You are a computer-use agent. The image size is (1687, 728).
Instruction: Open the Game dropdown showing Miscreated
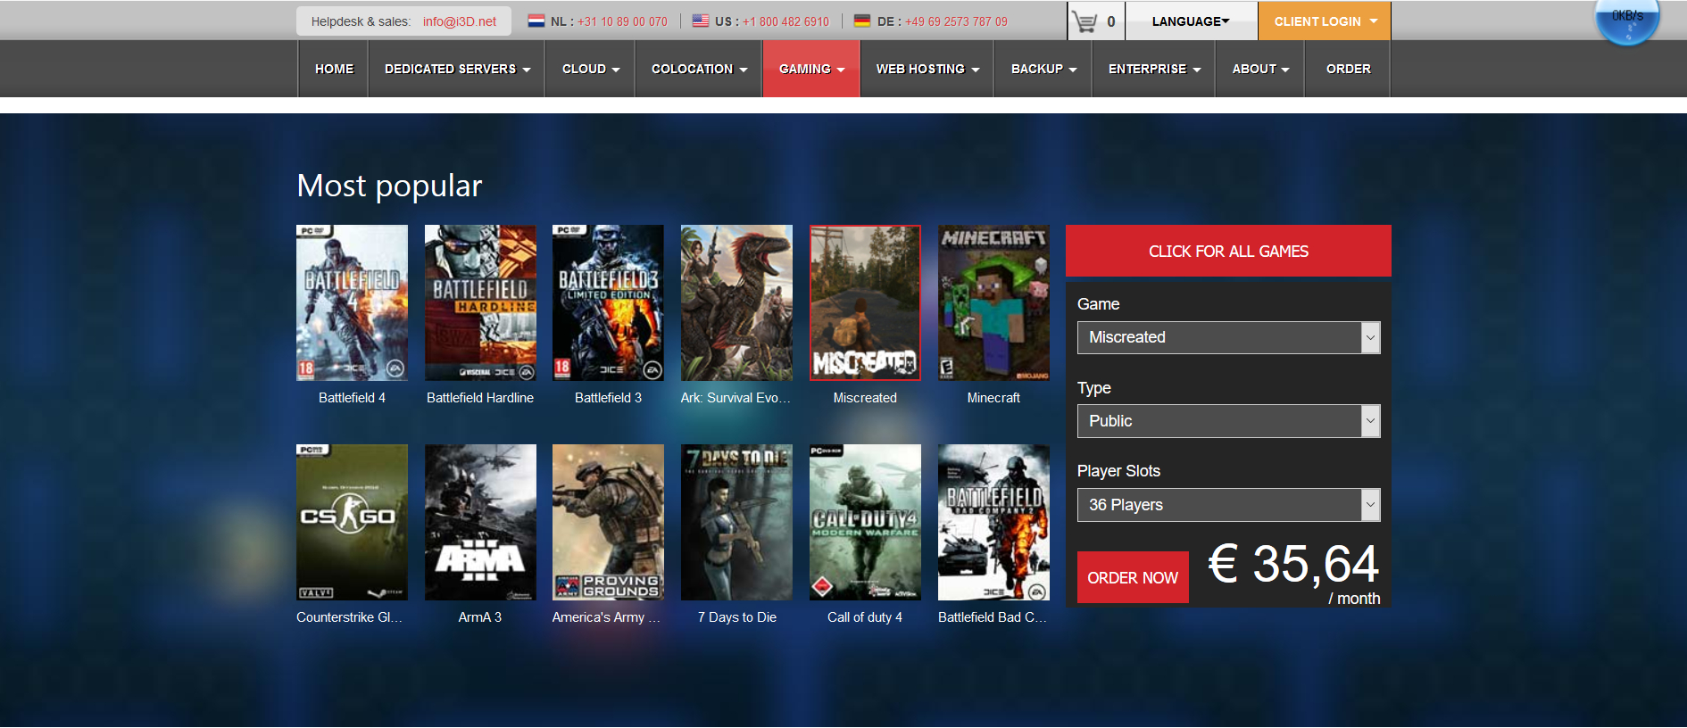coord(1228,337)
